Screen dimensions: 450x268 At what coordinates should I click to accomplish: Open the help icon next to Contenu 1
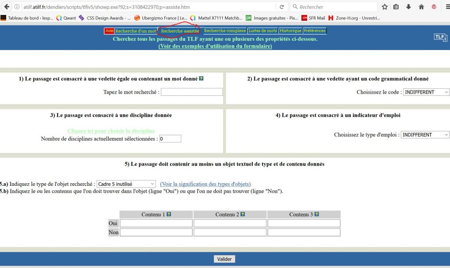pos(169,214)
